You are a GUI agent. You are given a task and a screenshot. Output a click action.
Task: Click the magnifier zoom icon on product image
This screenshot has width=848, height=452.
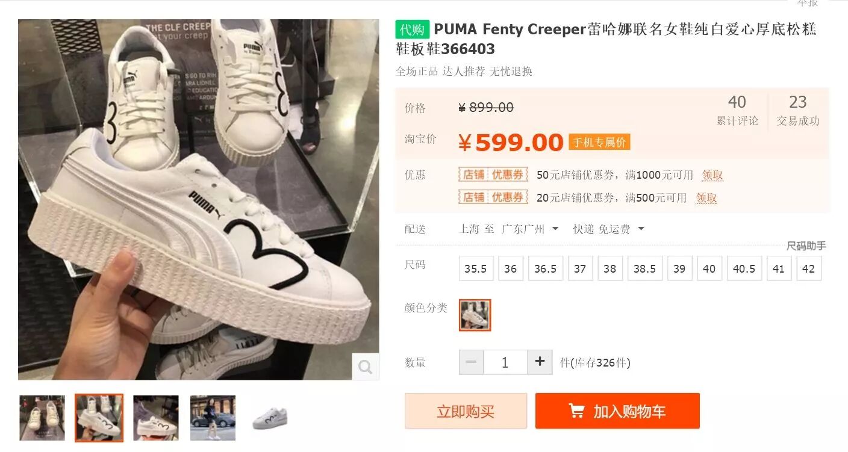pos(365,367)
